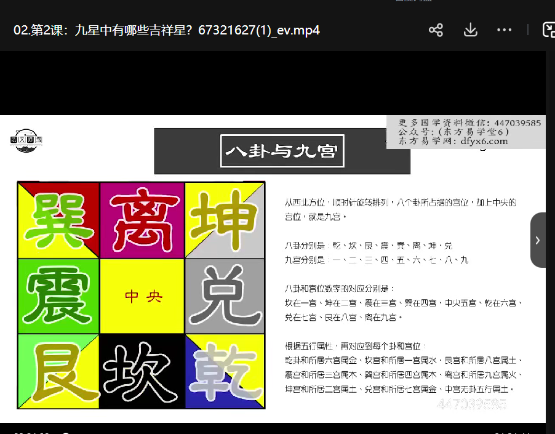Screen dimensions: 555x434
Task: Click the 乾 tile on blue background
Action: (x=225, y=371)
